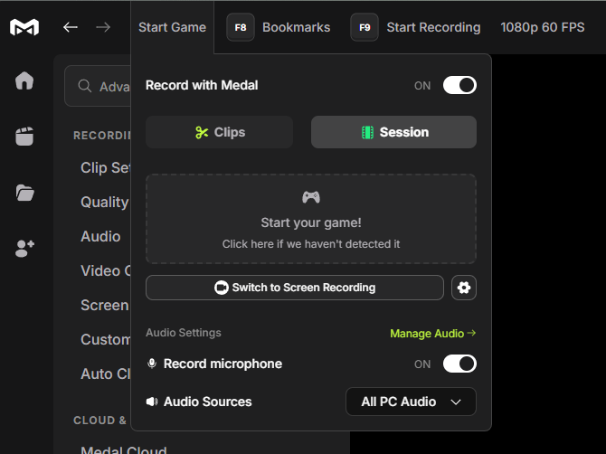
Task: Click the F8 hotkey badge
Action: (x=241, y=27)
